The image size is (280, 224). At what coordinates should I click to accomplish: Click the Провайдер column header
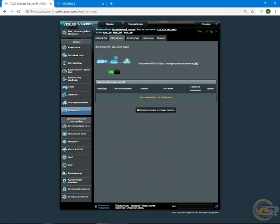coord(102,89)
